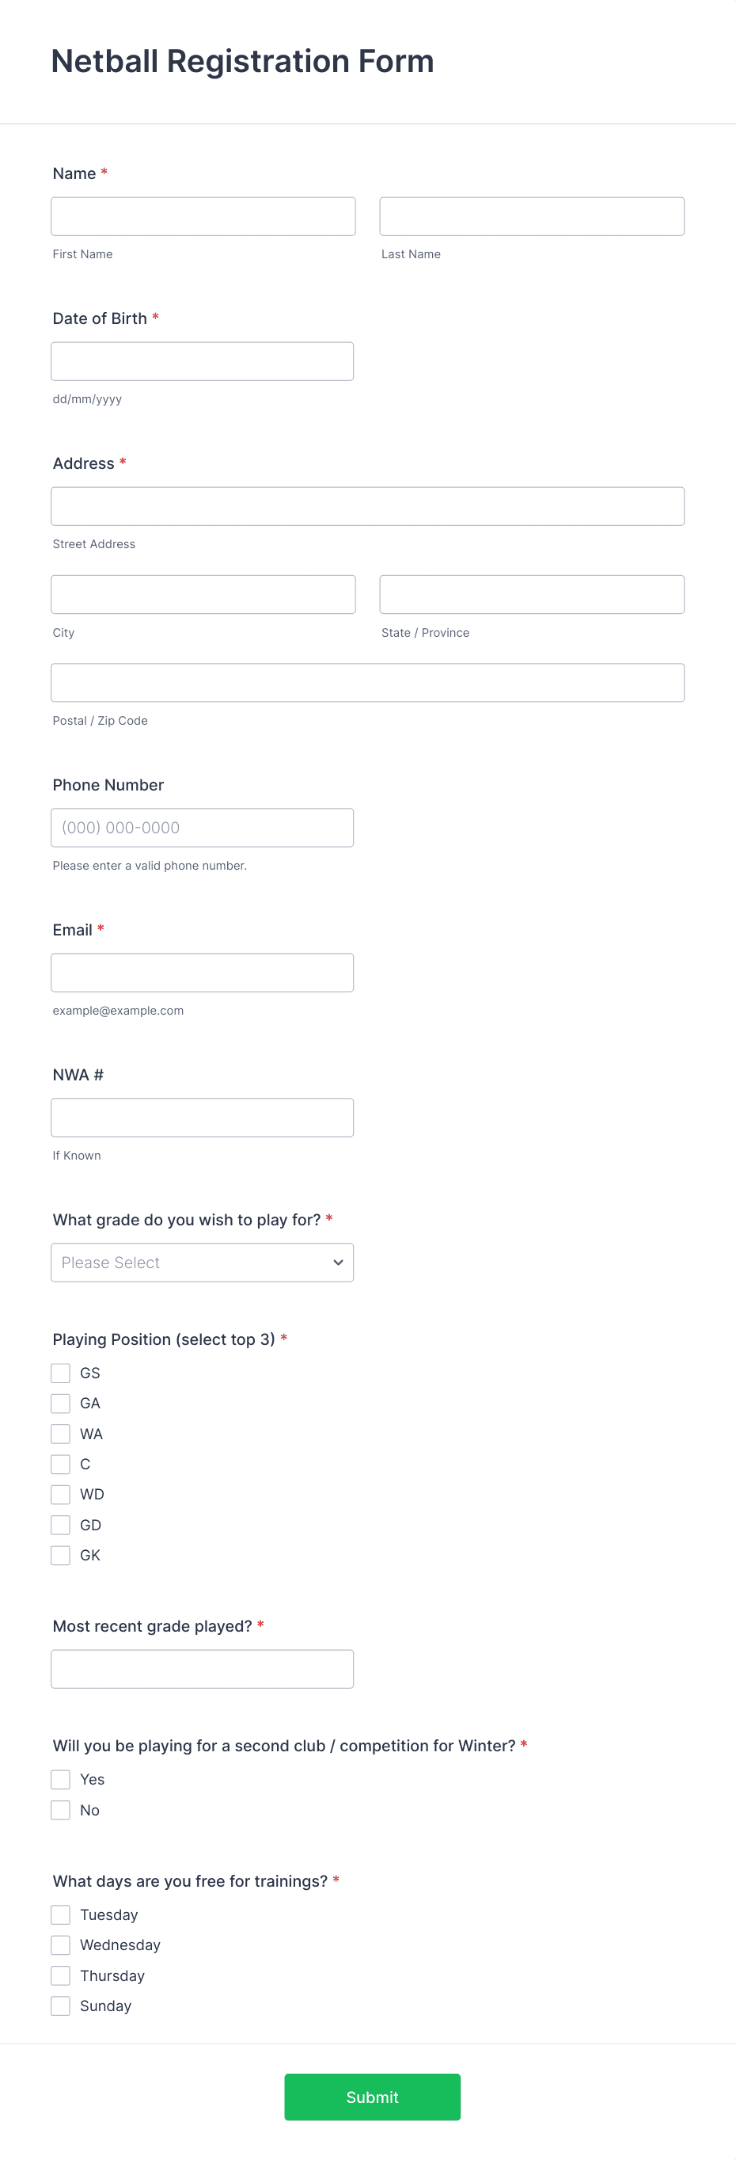Click the Date of Birth field
Image resolution: width=736 pixels, height=2160 pixels.
click(201, 360)
